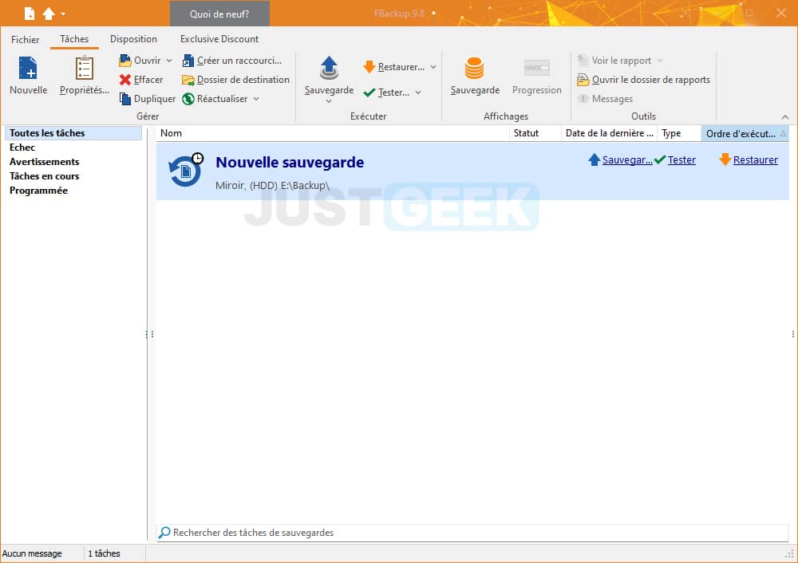Image resolution: width=798 pixels, height=563 pixels.
Task: Expand the Tester dropdown arrow
Action: pyautogui.click(x=418, y=93)
